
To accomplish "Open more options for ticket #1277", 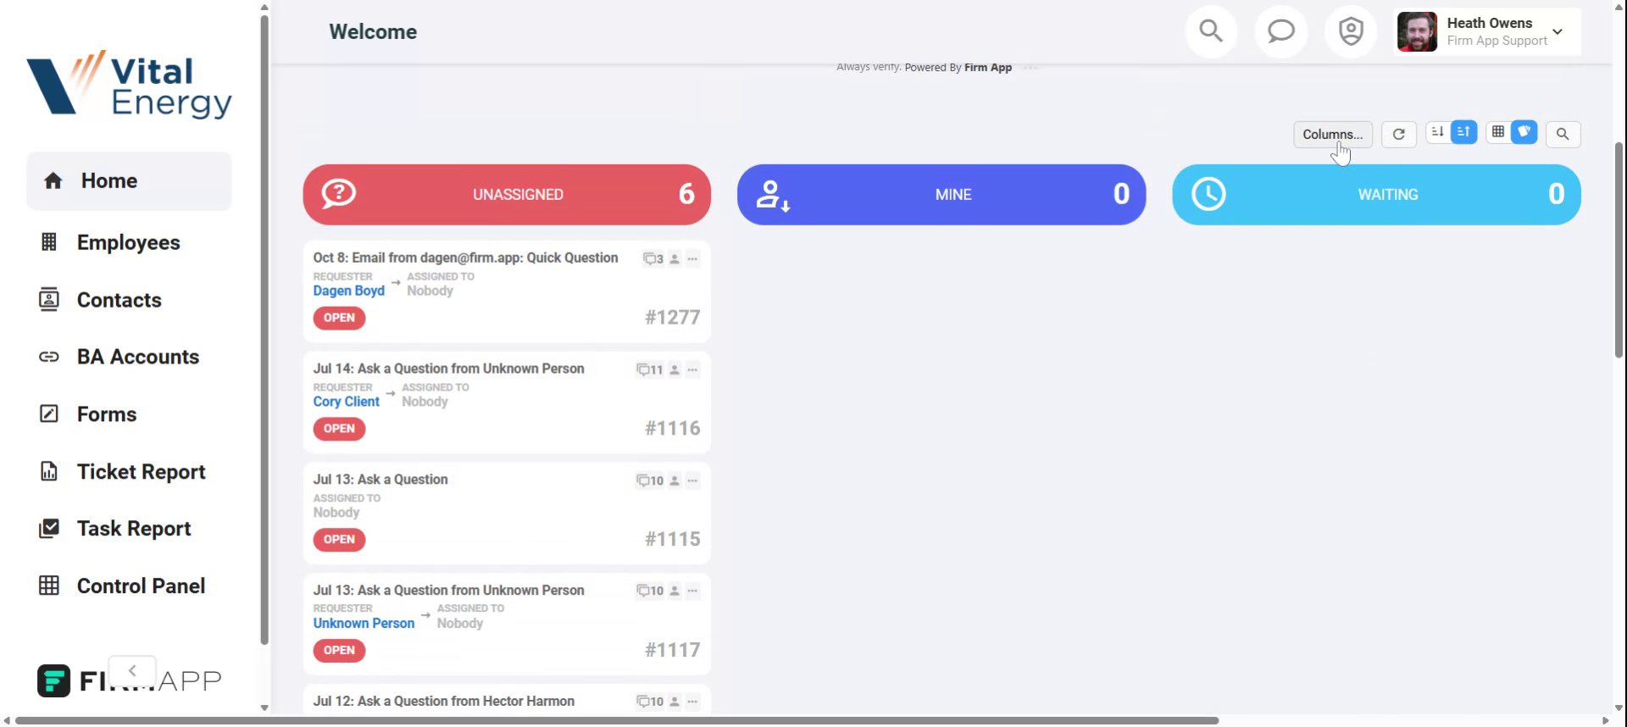I will 692,258.
